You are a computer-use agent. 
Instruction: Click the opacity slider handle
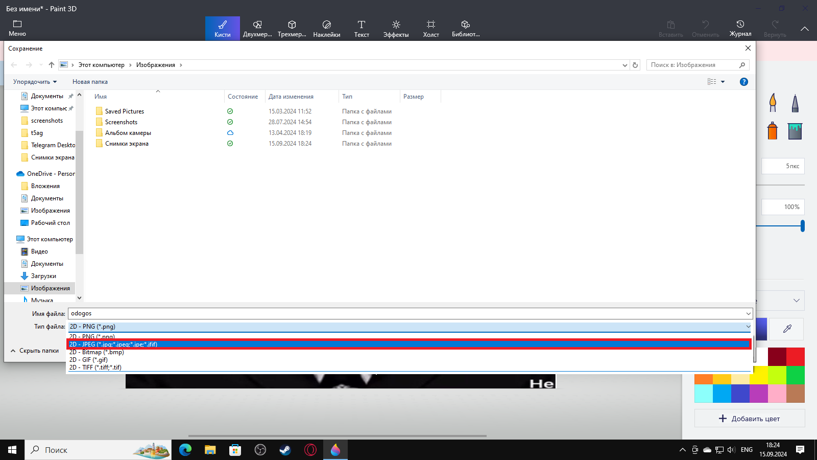point(803,226)
